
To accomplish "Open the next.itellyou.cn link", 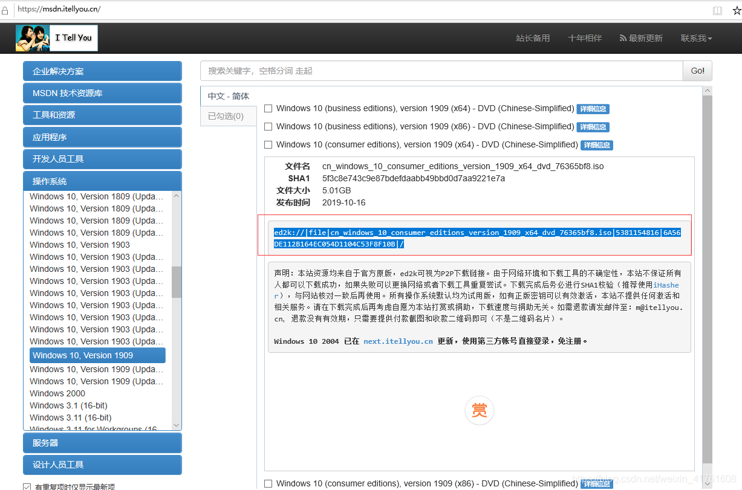I will [397, 340].
